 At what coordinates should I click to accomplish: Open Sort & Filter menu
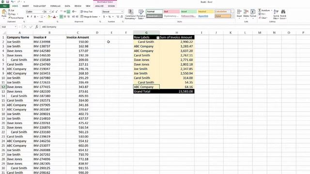276,14
